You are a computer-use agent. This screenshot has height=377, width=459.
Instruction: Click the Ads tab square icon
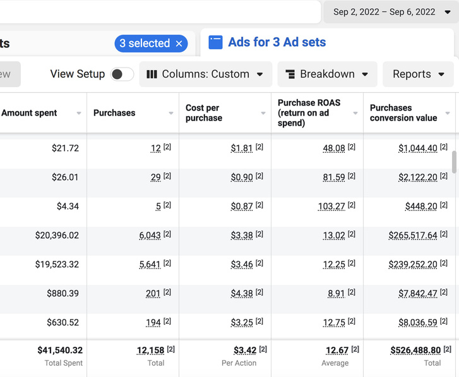(x=215, y=42)
